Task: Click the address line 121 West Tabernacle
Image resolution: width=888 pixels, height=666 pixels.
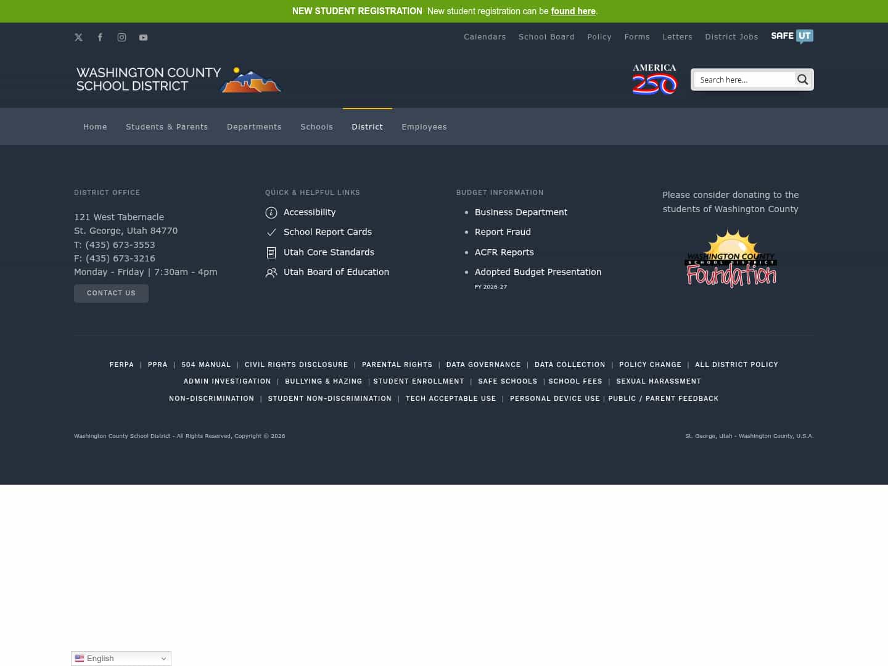Action: (x=119, y=217)
